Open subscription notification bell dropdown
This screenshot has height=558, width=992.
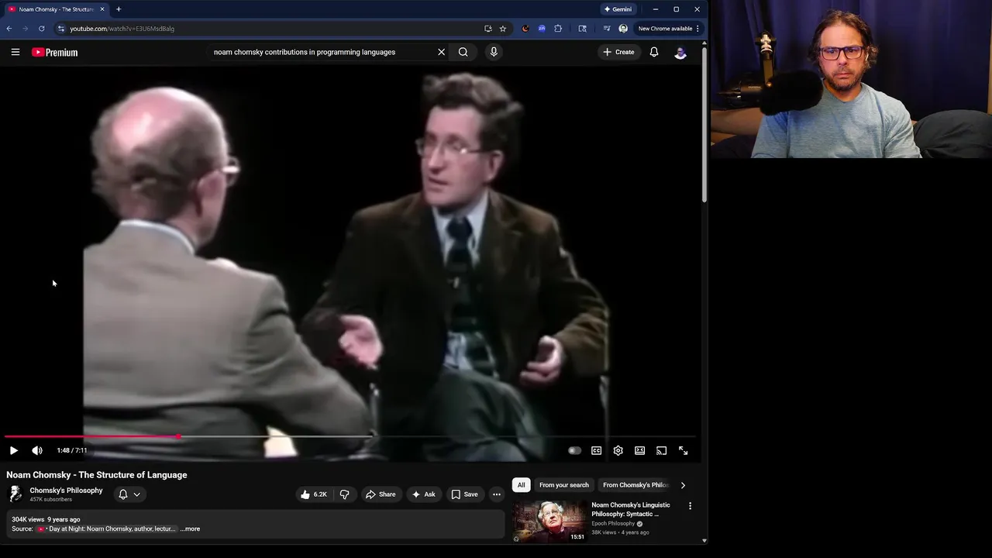click(x=129, y=494)
